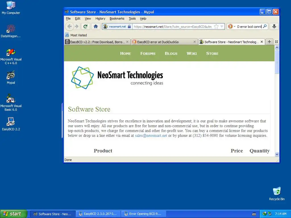This screenshot has height=218, width=291.
Task: Click the second system tray icon beside the clock
Action: tap(270, 214)
